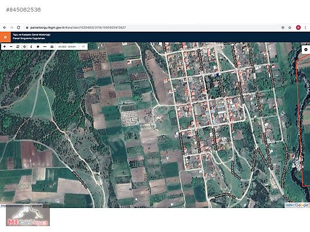Viewport: 310px width, 232px height.
Task: Select the crosshair locate tool in map toolbar
Action: [25, 47]
